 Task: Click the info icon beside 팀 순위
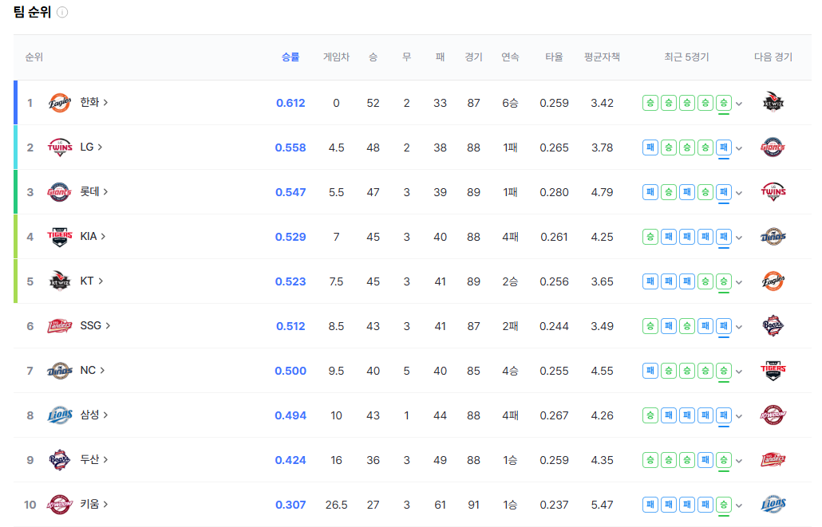(x=62, y=13)
